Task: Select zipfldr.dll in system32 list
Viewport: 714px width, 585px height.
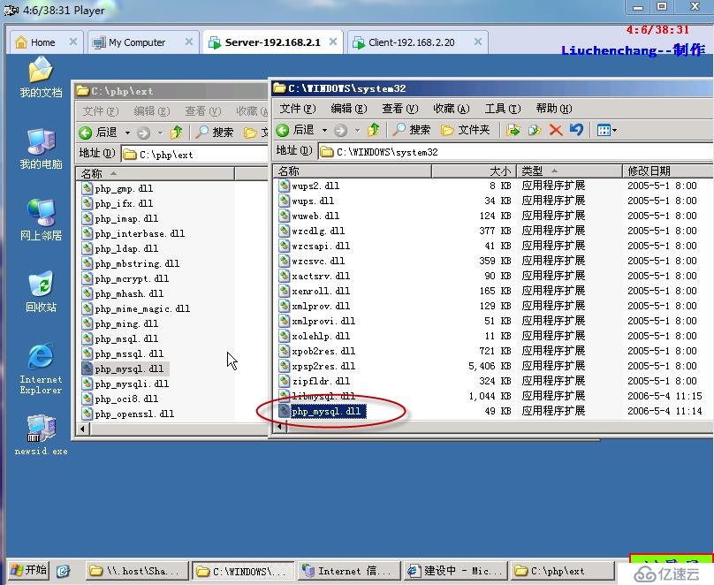Action: (x=321, y=381)
